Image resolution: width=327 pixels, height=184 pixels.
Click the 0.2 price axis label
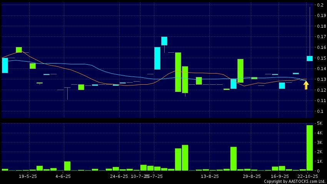click(x=320, y=5)
